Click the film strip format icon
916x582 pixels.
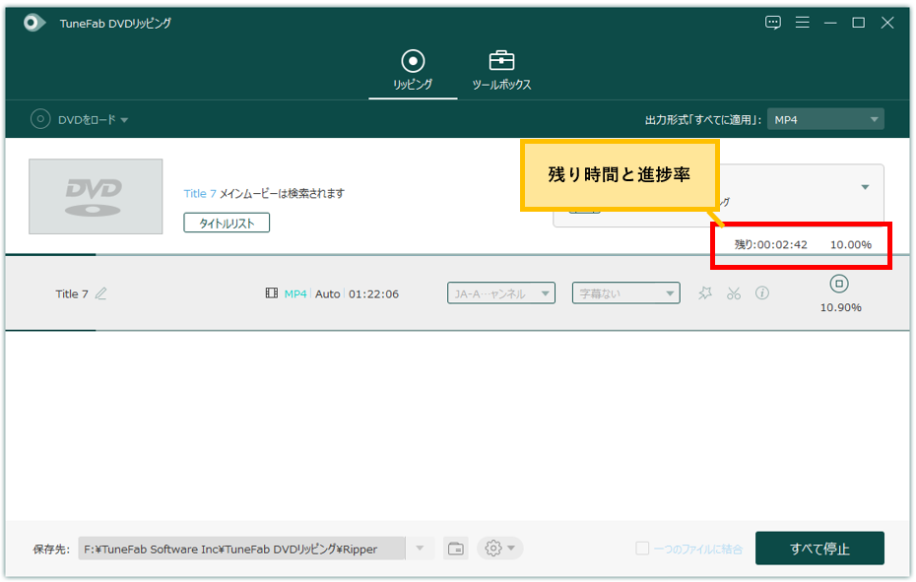272,293
